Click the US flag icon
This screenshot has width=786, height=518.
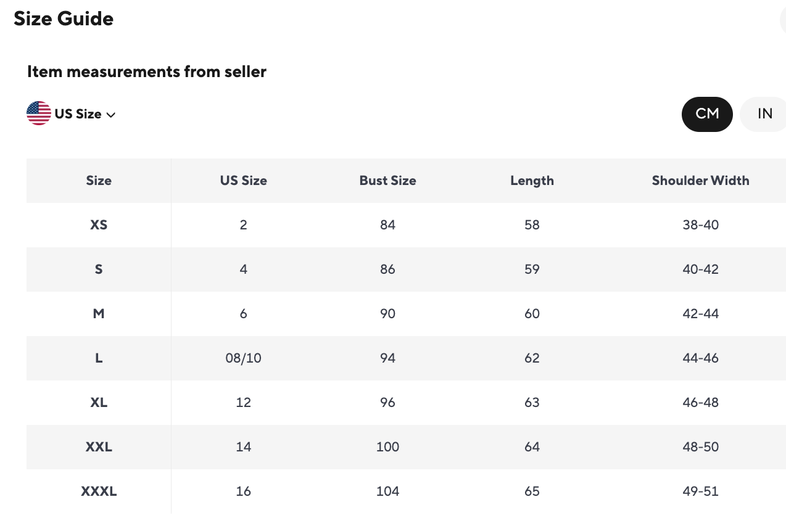pyautogui.click(x=39, y=113)
